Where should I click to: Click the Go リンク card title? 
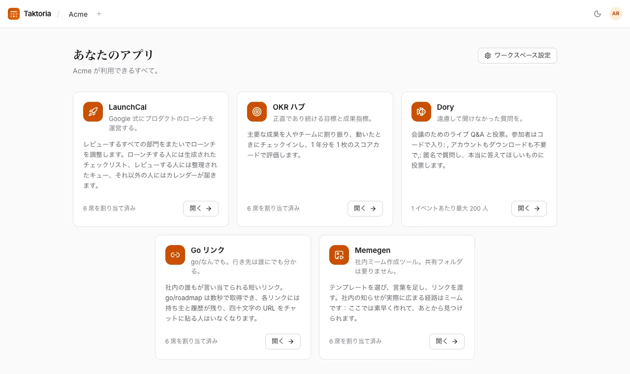point(208,250)
